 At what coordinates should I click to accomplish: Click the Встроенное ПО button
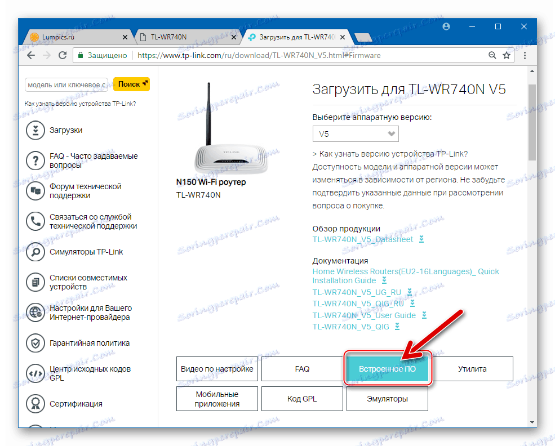pyautogui.click(x=387, y=369)
